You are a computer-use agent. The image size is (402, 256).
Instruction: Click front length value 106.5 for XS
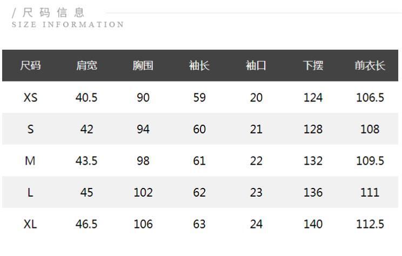(370, 98)
